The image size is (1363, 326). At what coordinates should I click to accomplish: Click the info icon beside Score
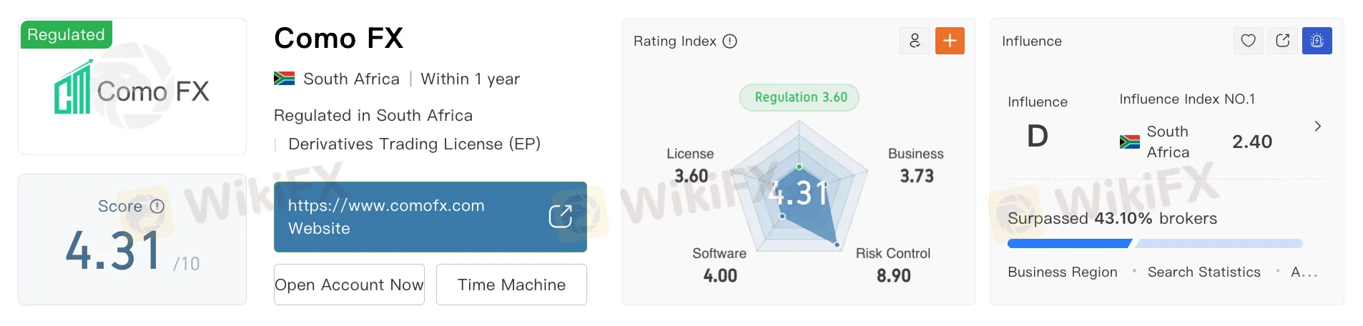(157, 207)
